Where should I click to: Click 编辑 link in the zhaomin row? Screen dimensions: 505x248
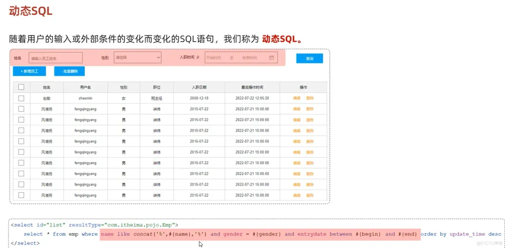tap(296, 98)
